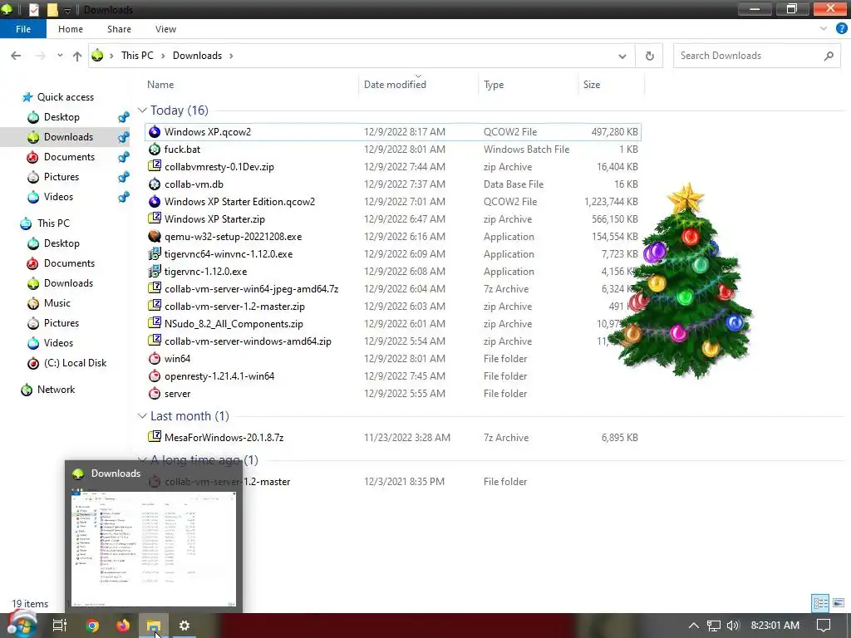Image resolution: width=851 pixels, height=638 pixels.
Task: Switch to the Share ribbon tab
Action: coord(119,29)
